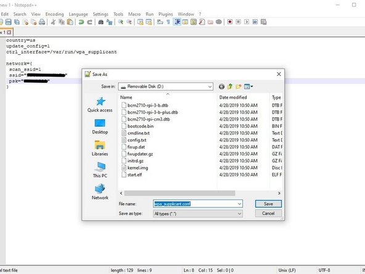Click the Cut scissors icon
The height and width of the screenshot is (274, 365).
53,22
